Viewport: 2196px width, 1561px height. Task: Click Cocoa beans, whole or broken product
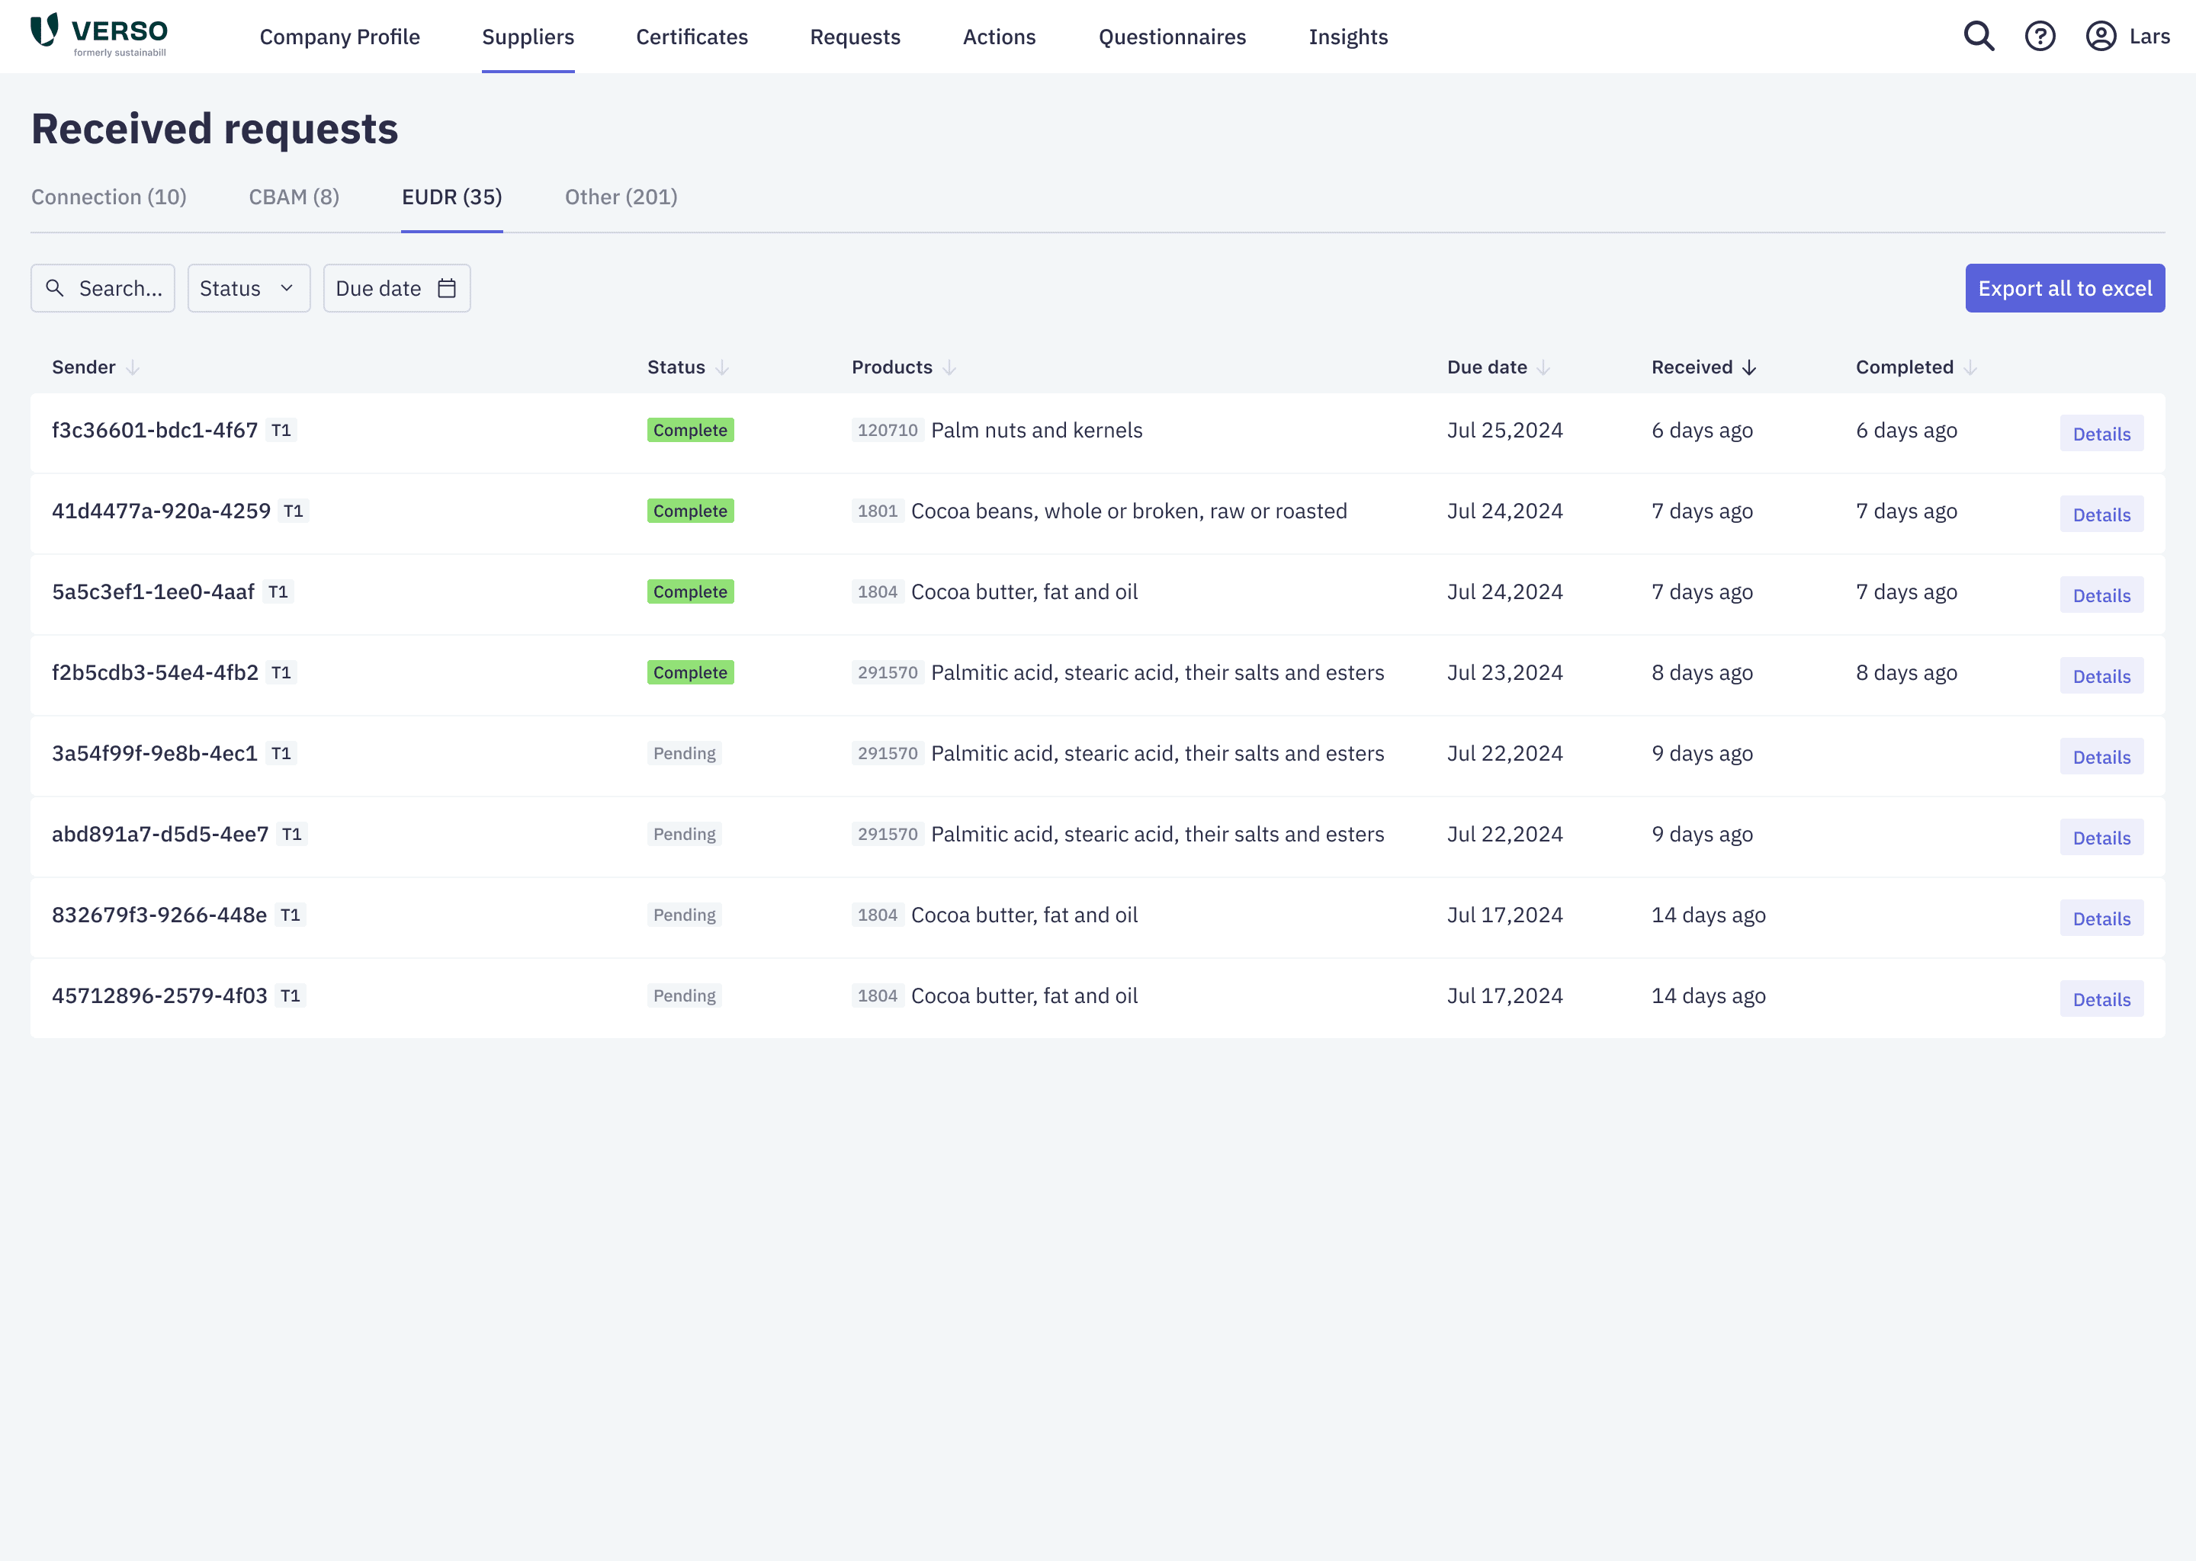1128,511
